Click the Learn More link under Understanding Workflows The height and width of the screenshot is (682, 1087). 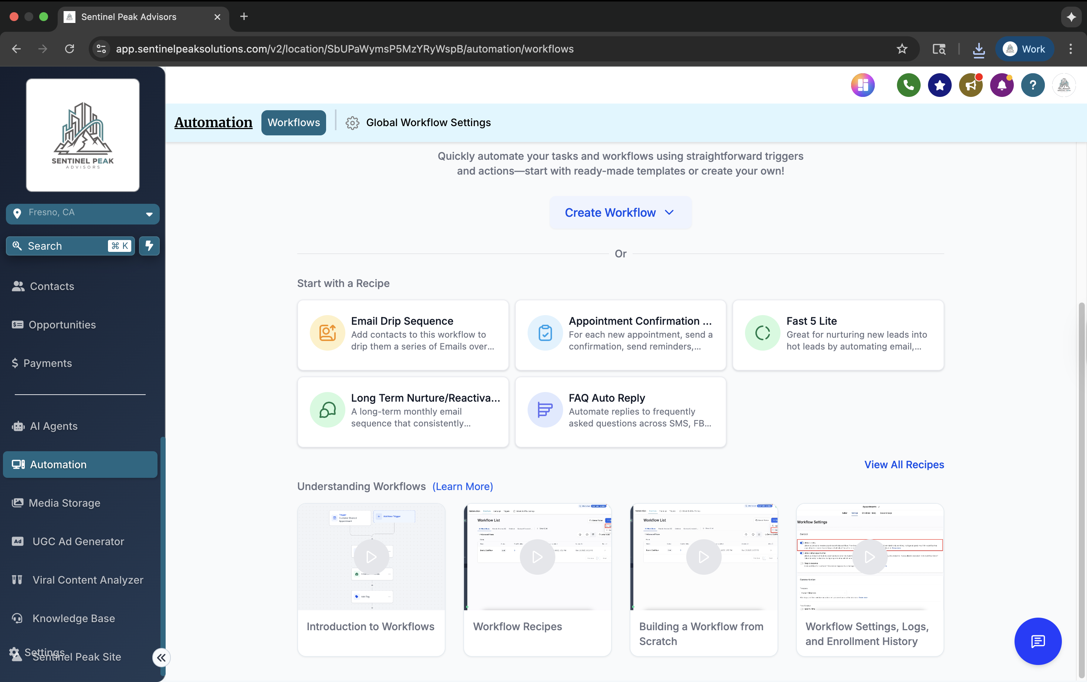[x=462, y=486]
